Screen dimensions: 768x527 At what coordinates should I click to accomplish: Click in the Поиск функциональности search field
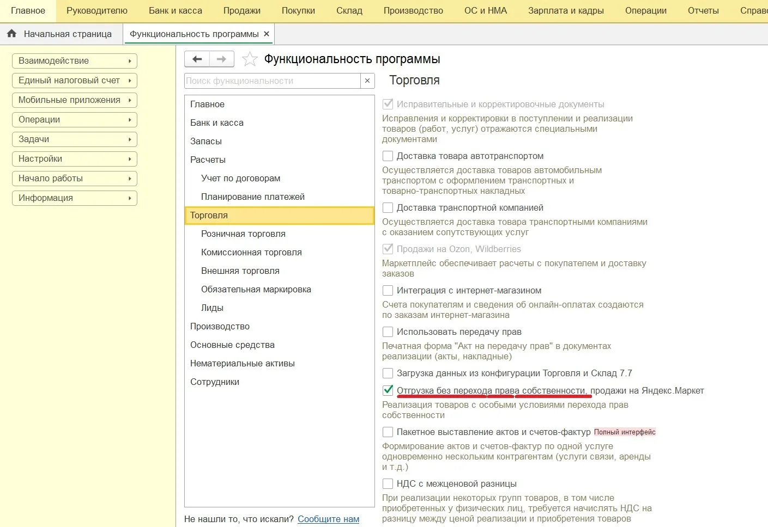coord(273,81)
